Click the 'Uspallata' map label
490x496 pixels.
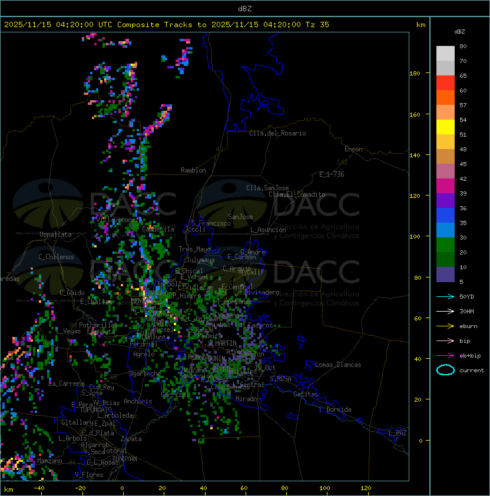tap(55, 234)
